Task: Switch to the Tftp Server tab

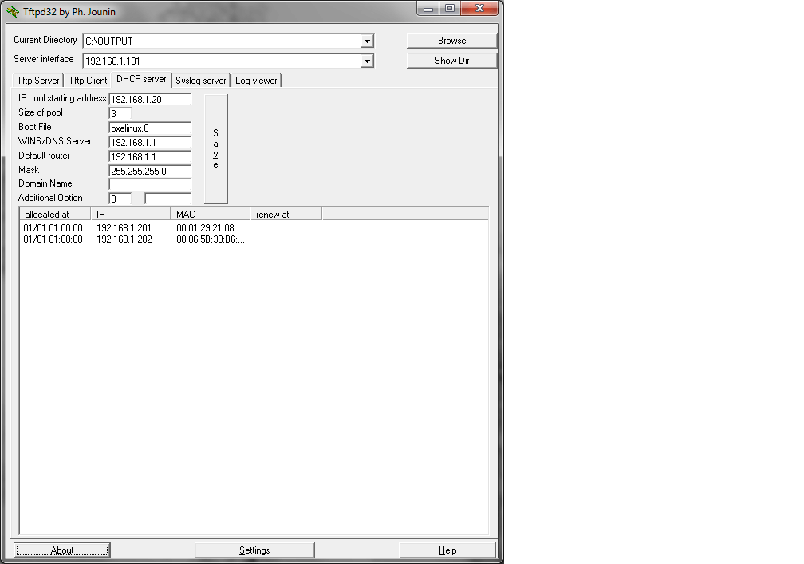Action: pyautogui.click(x=38, y=81)
